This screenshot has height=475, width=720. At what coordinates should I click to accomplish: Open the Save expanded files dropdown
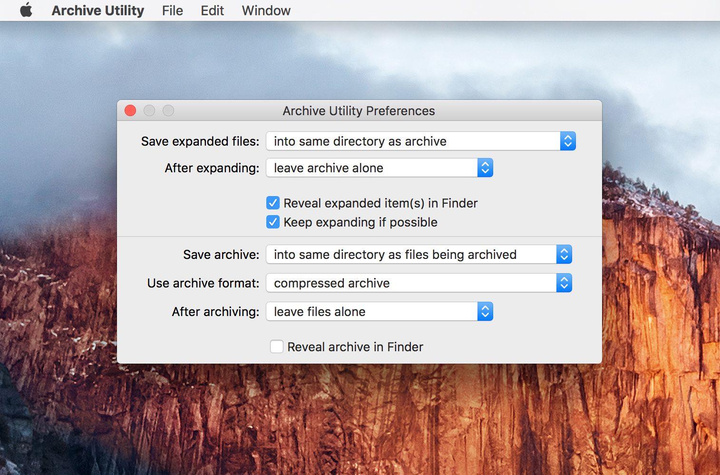coord(421,141)
